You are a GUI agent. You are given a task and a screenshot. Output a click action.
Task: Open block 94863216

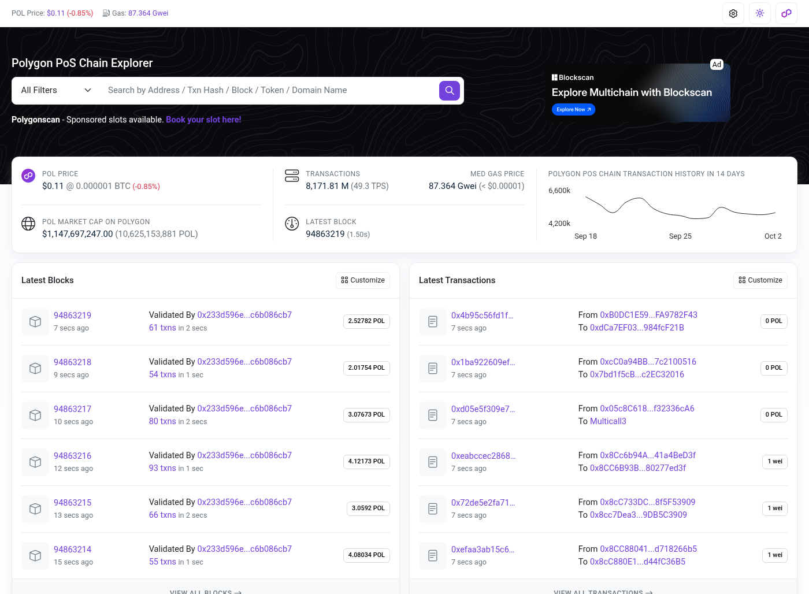click(72, 456)
